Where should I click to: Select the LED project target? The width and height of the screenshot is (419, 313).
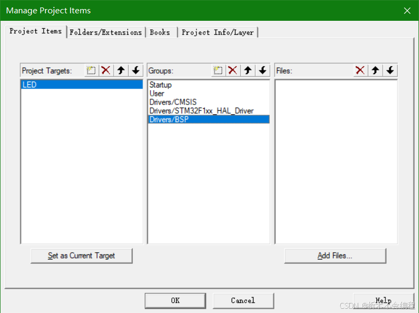pos(82,85)
